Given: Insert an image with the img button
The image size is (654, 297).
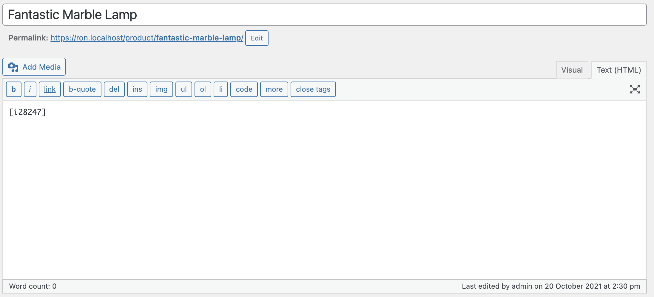Looking at the screenshot, I should pyautogui.click(x=161, y=89).
